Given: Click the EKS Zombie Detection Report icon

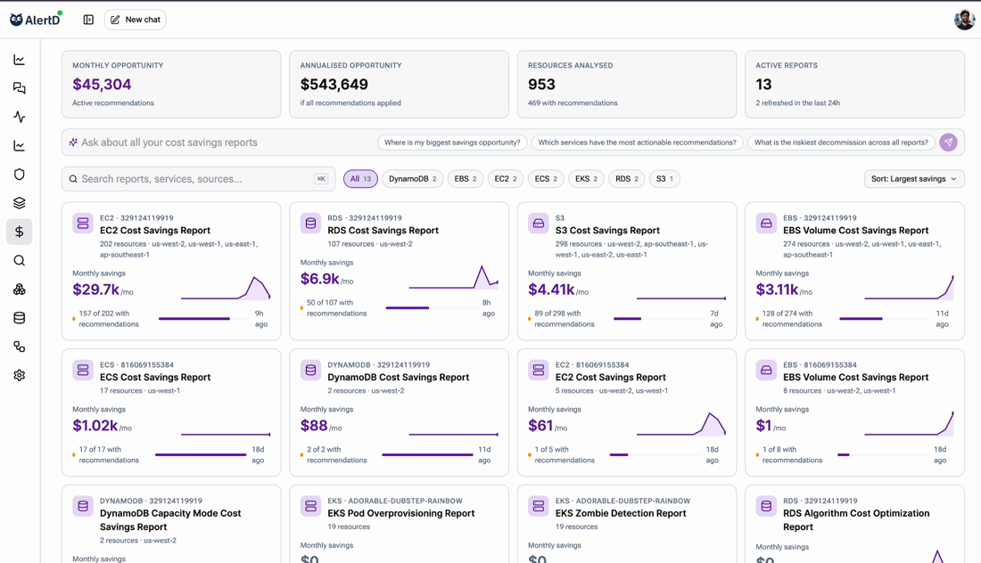Looking at the screenshot, I should click(x=538, y=506).
